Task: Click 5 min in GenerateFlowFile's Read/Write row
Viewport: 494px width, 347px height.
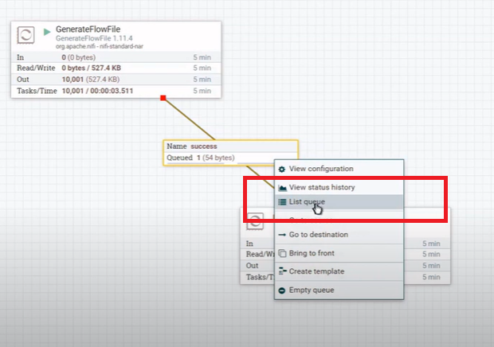Action: (x=202, y=68)
